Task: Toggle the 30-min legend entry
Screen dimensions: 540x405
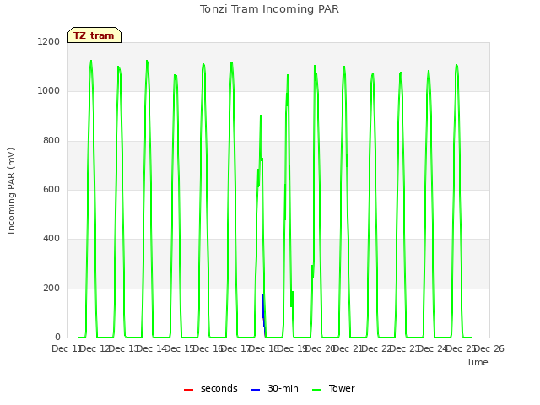Action: coord(274,388)
